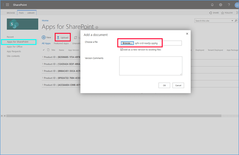Open Apps for Office in left navigation
Image resolution: width=239 pixels, height=155 pixels.
(x=15, y=47)
